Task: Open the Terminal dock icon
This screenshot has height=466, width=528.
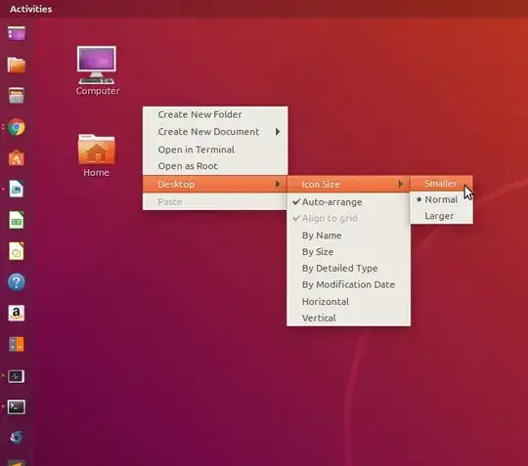Action: pyautogui.click(x=17, y=407)
